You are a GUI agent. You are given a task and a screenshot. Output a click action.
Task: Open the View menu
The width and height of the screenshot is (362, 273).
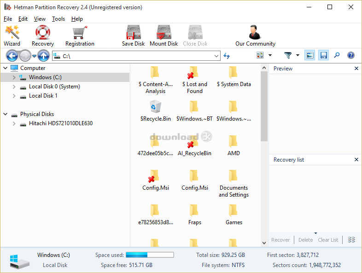(x=40, y=19)
